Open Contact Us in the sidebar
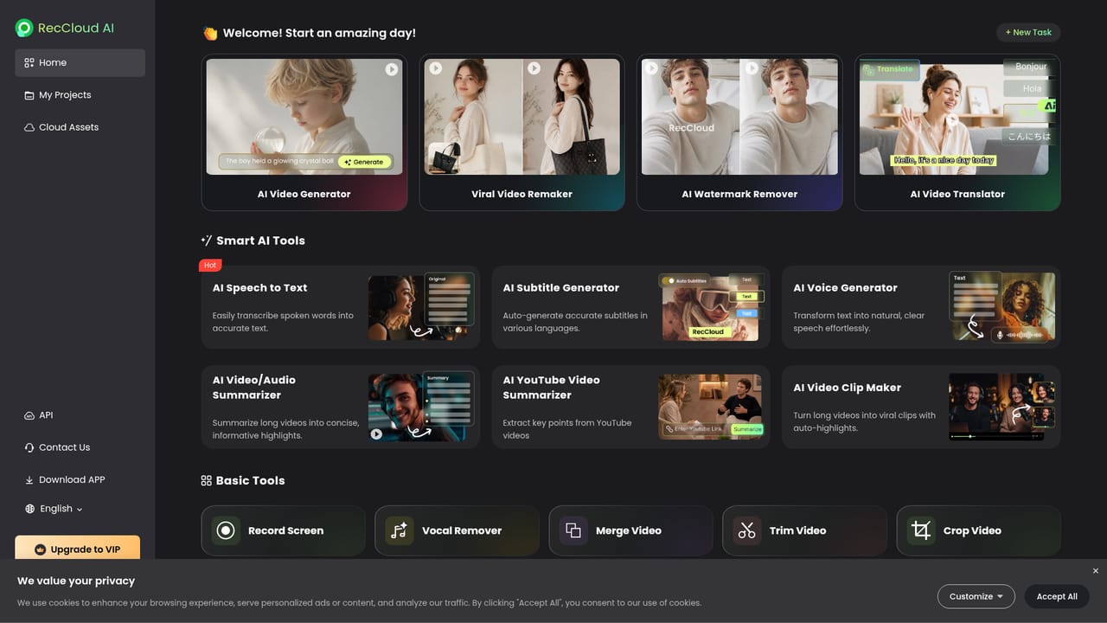Viewport: 1107px width, 623px height. click(80, 447)
